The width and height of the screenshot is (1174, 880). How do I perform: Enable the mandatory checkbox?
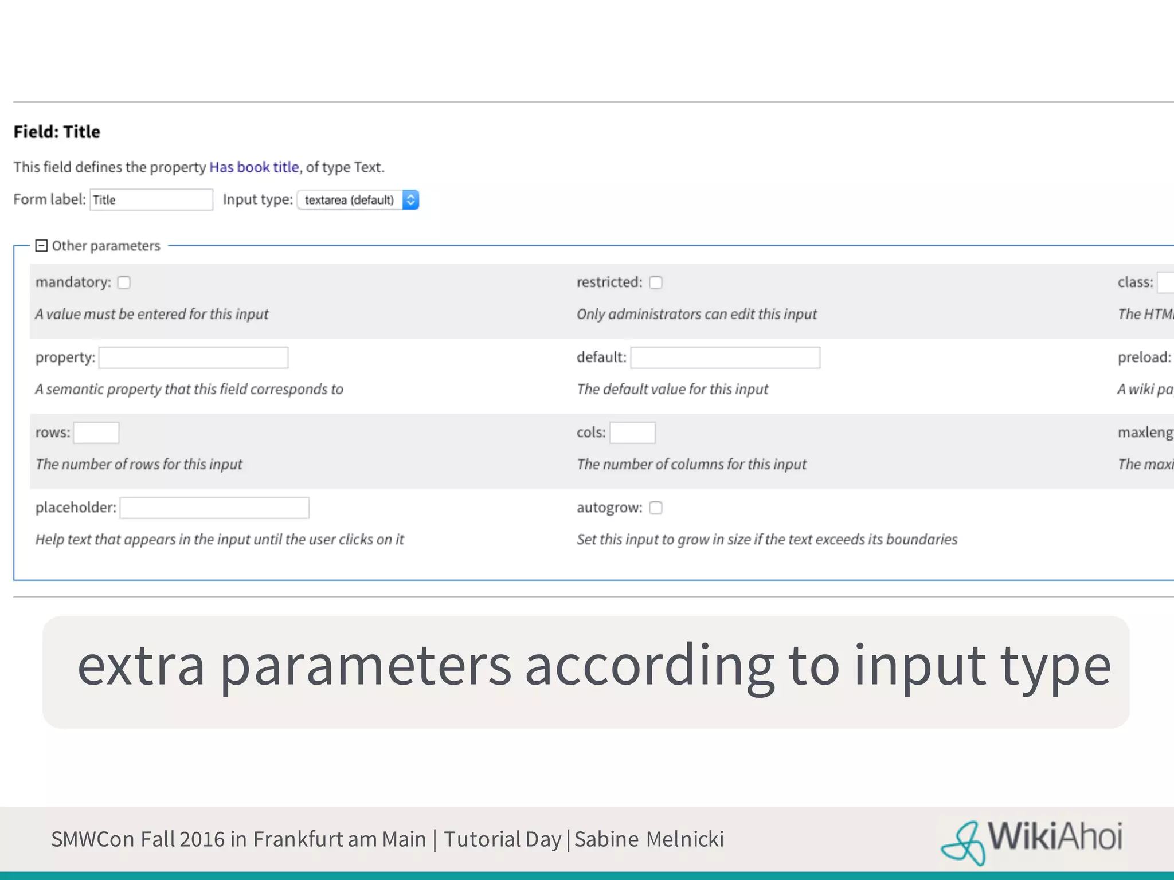(124, 282)
